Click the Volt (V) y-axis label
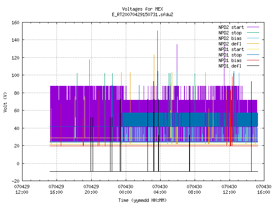This screenshot has height=204, width=272. (x=5, y=102)
